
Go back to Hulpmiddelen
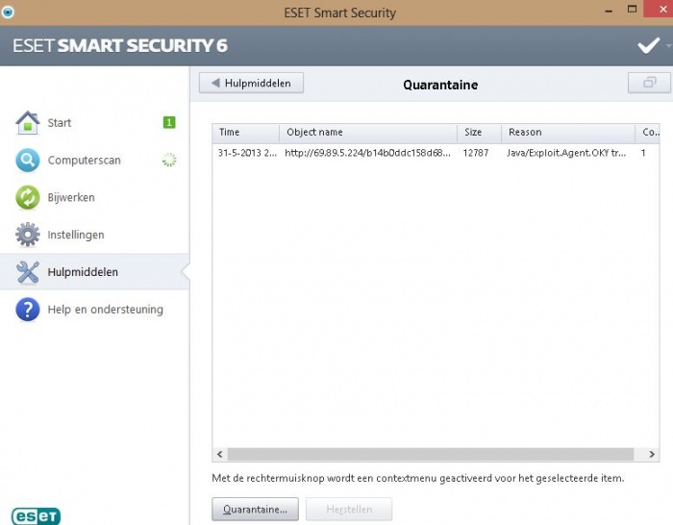coord(251,83)
